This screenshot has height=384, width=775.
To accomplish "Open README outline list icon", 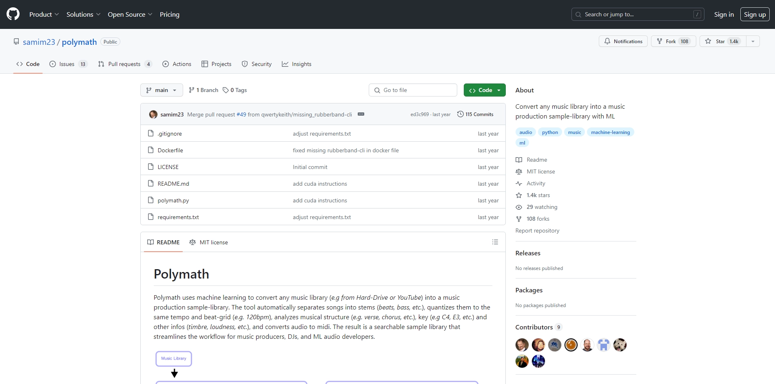I will 495,242.
